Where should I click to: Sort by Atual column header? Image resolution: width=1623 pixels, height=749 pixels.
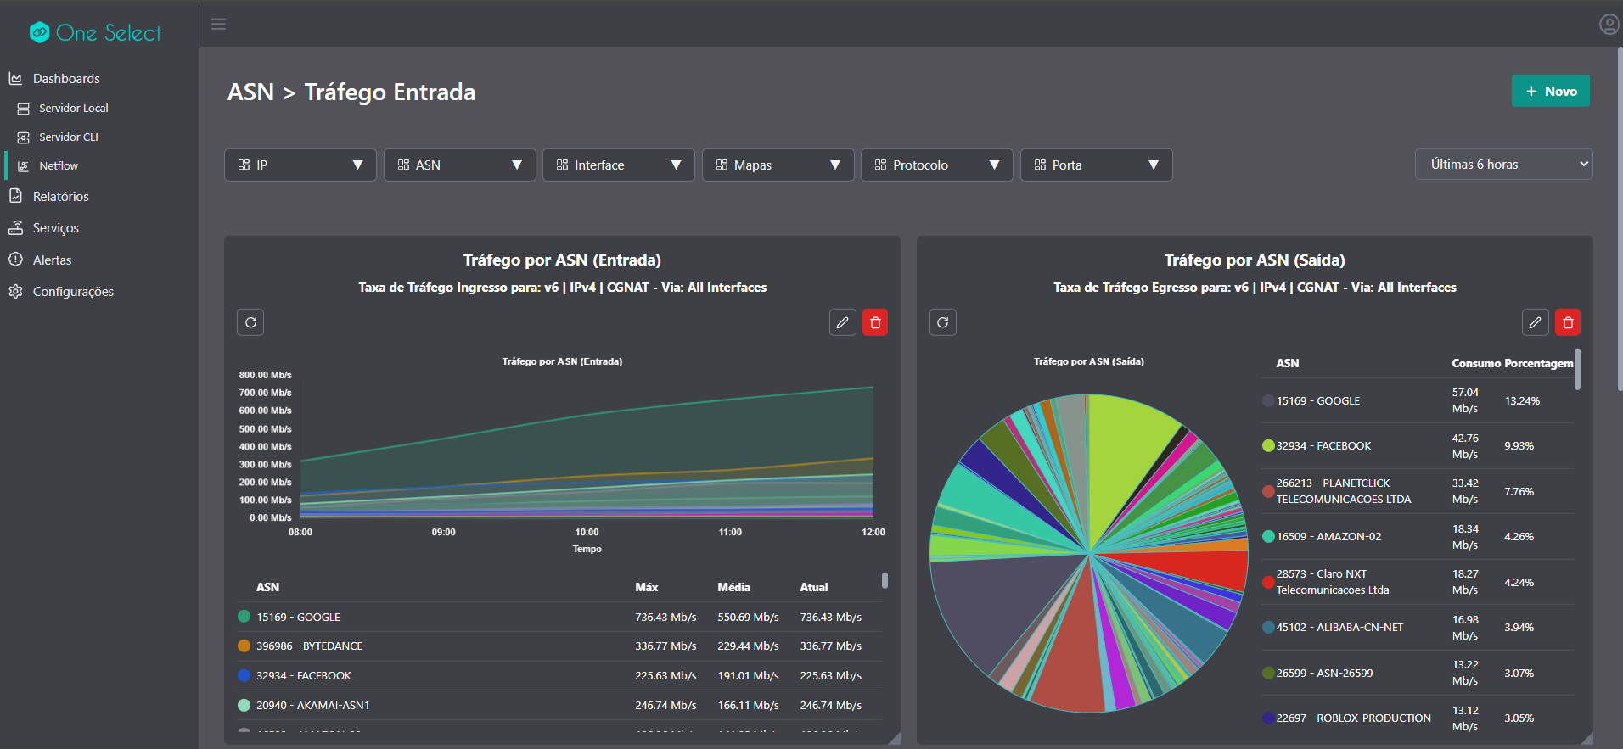point(813,587)
